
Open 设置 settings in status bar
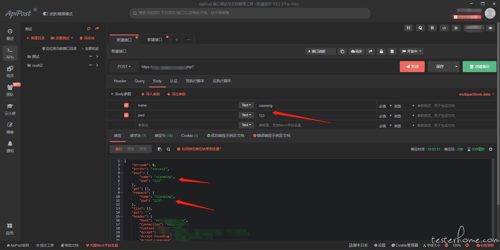click(380, 245)
